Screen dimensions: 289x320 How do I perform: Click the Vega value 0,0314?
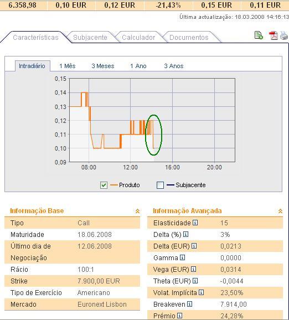pyautogui.click(x=231, y=270)
